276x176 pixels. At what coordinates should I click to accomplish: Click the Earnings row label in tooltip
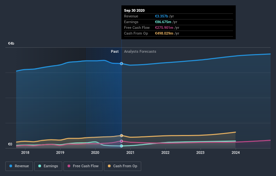pos(131,22)
